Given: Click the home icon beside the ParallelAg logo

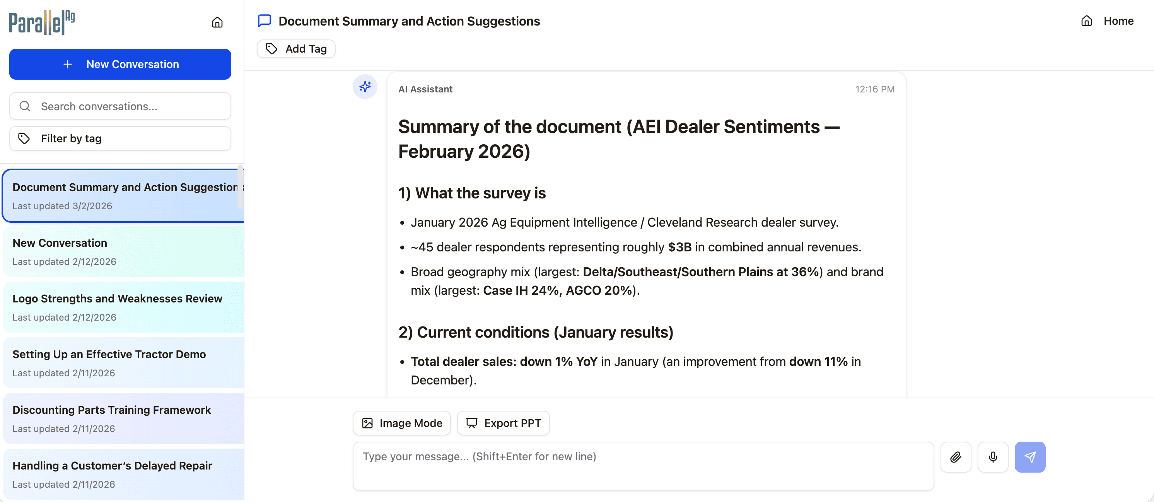Looking at the screenshot, I should tap(217, 22).
